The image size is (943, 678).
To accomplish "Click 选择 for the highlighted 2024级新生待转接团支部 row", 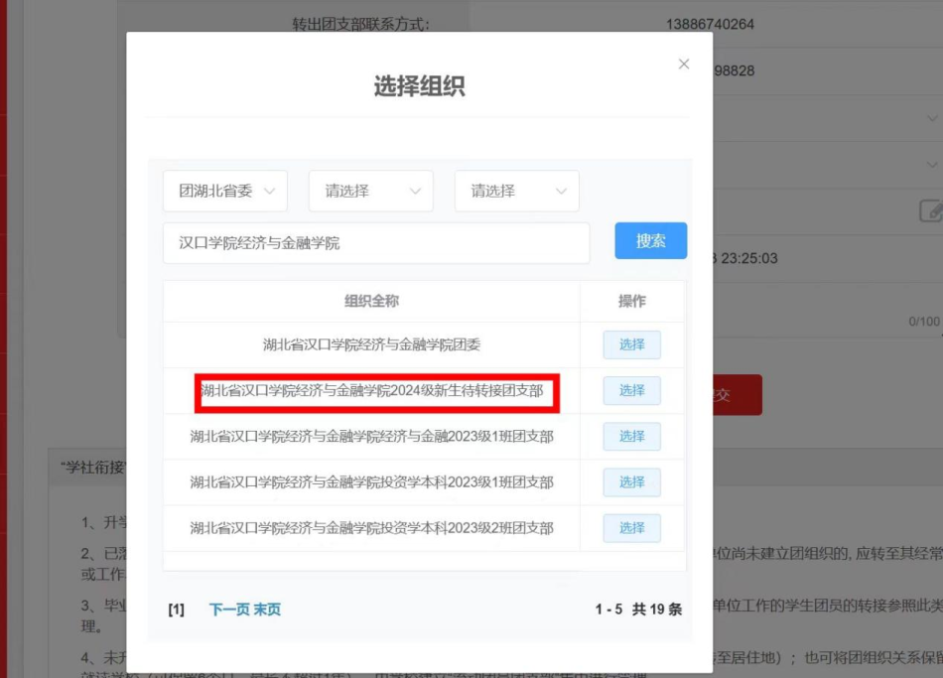I will tap(631, 391).
